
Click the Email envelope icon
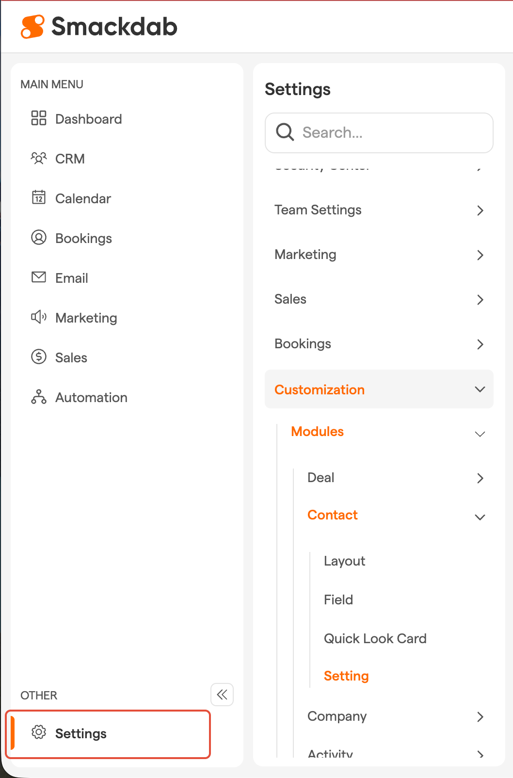tap(39, 277)
